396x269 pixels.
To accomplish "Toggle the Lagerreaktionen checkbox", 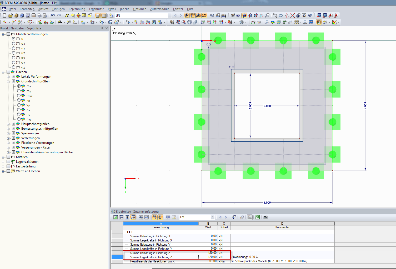I will [8, 162].
